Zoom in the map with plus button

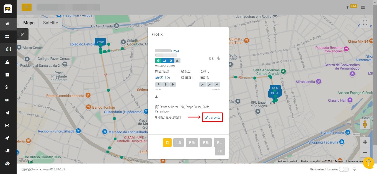[x=365, y=142]
